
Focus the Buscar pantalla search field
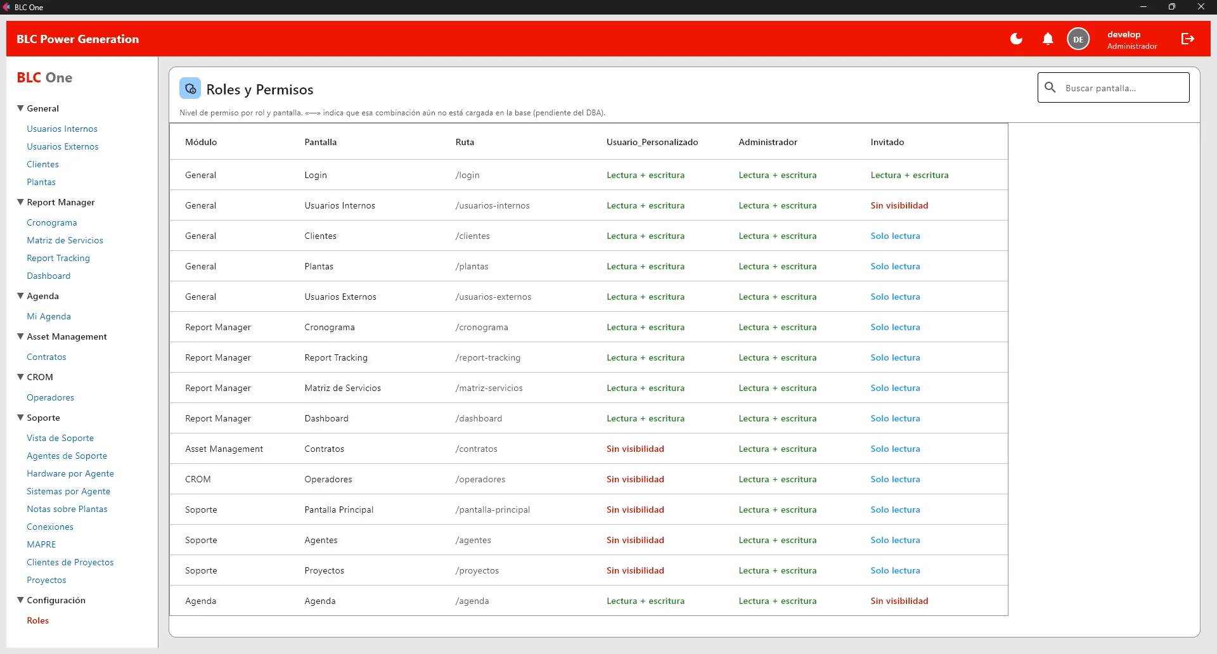coord(1113,87)
